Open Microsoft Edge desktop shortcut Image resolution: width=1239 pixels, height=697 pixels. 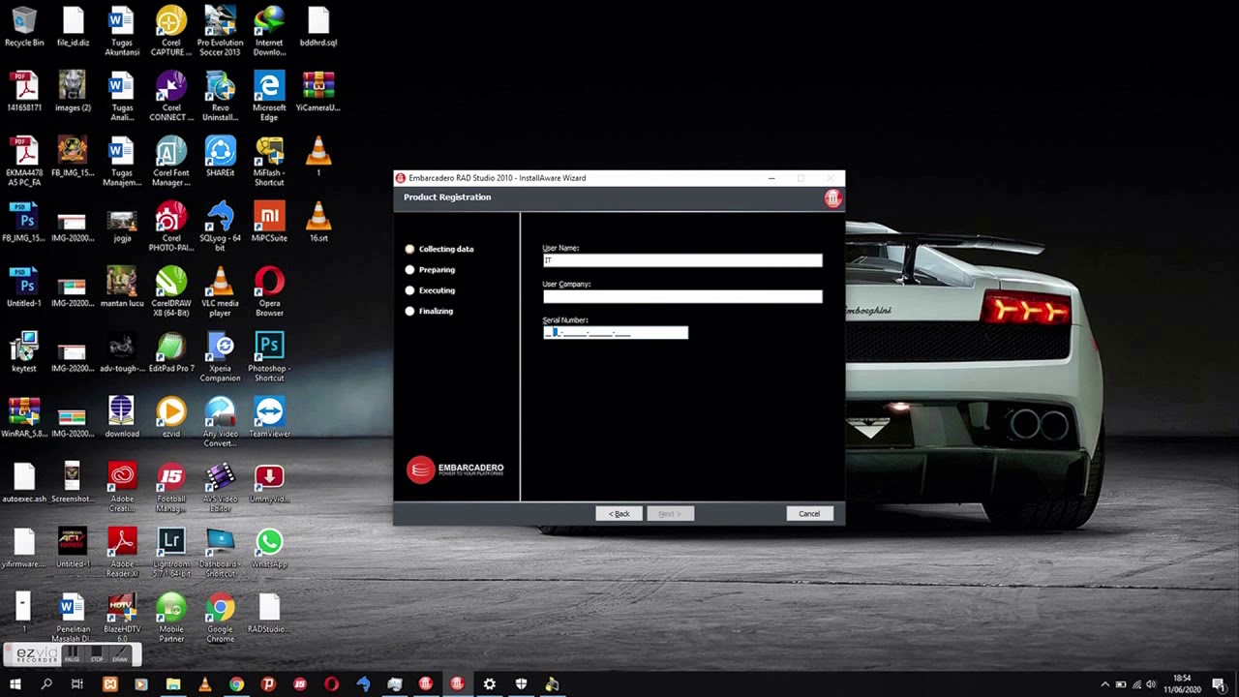(269, 96)
